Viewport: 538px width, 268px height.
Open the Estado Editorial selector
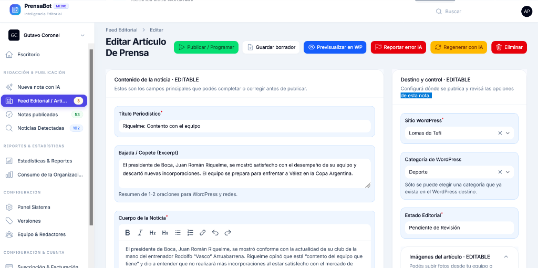coord(459,228)
